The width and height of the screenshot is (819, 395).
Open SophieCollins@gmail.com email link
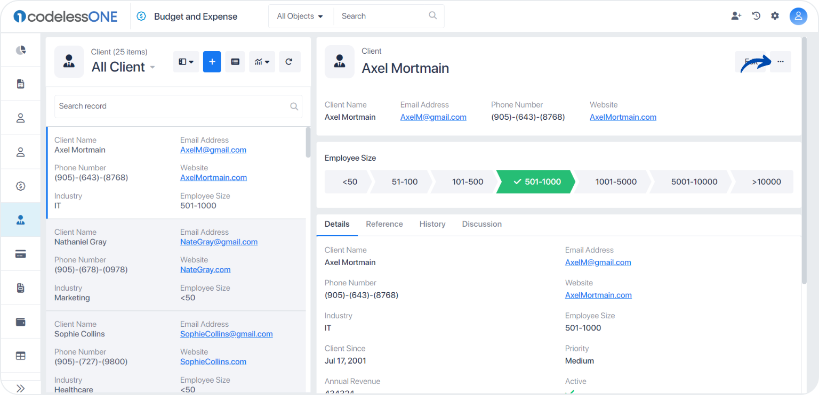[x=226, y=334]
